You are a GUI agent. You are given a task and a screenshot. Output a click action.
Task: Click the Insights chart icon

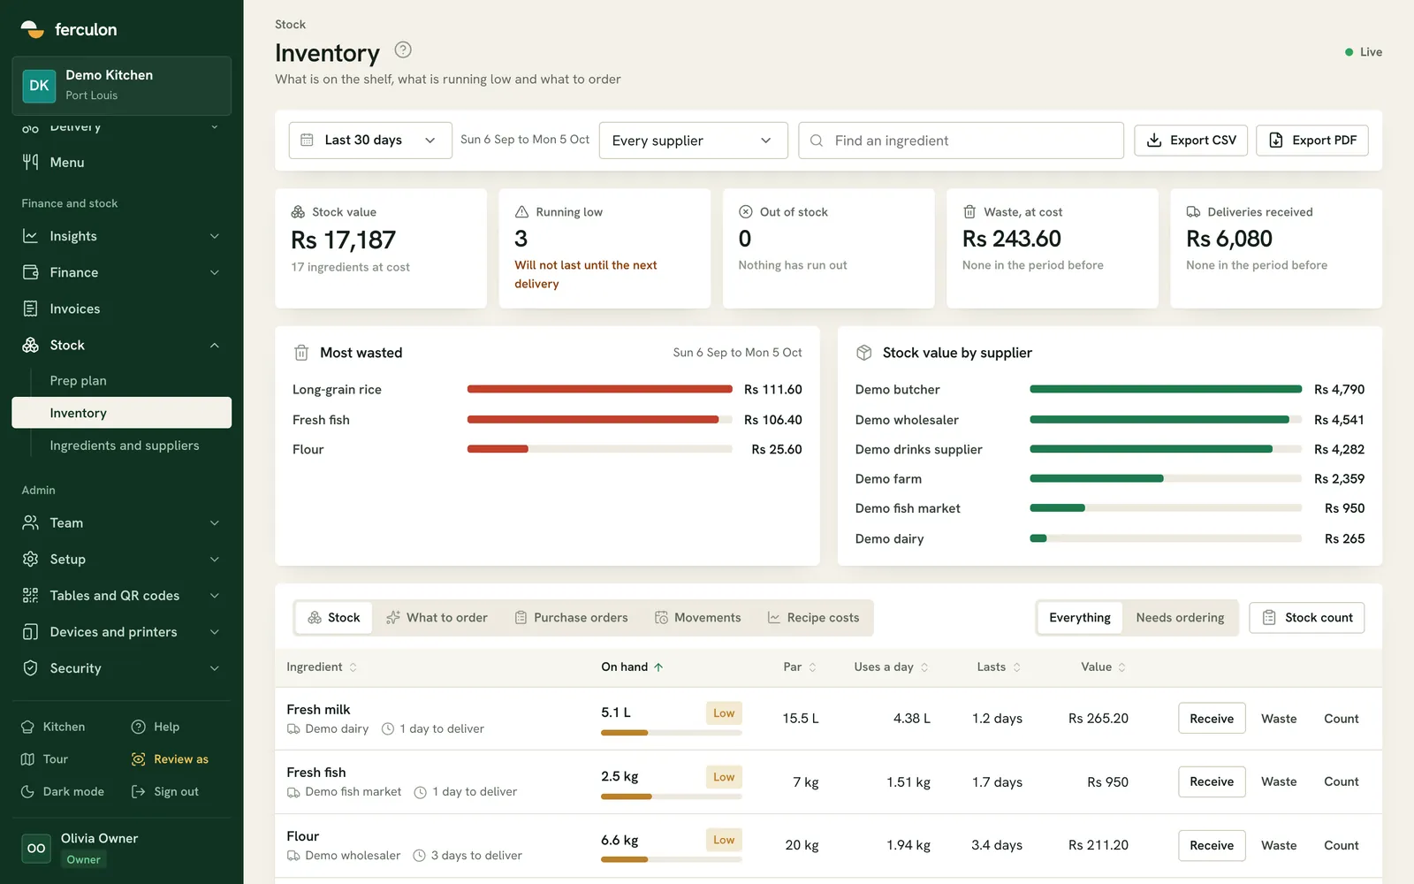(x=30, y=236)
